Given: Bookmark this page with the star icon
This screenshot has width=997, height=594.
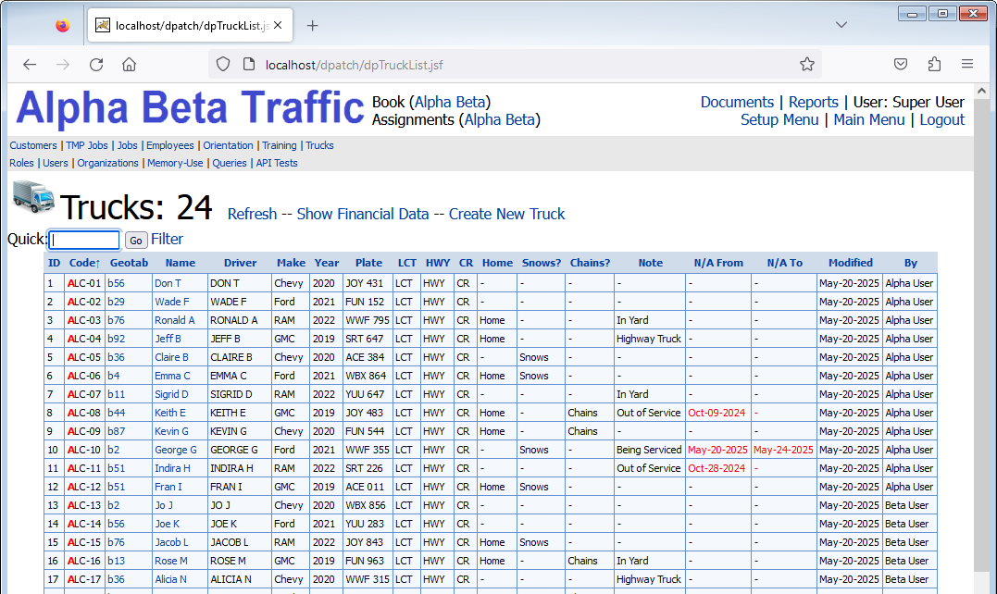Looking at the screenshot, I should click(806, 64).
